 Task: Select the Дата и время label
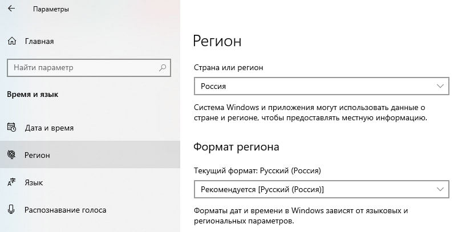click(x=49, y=128)
